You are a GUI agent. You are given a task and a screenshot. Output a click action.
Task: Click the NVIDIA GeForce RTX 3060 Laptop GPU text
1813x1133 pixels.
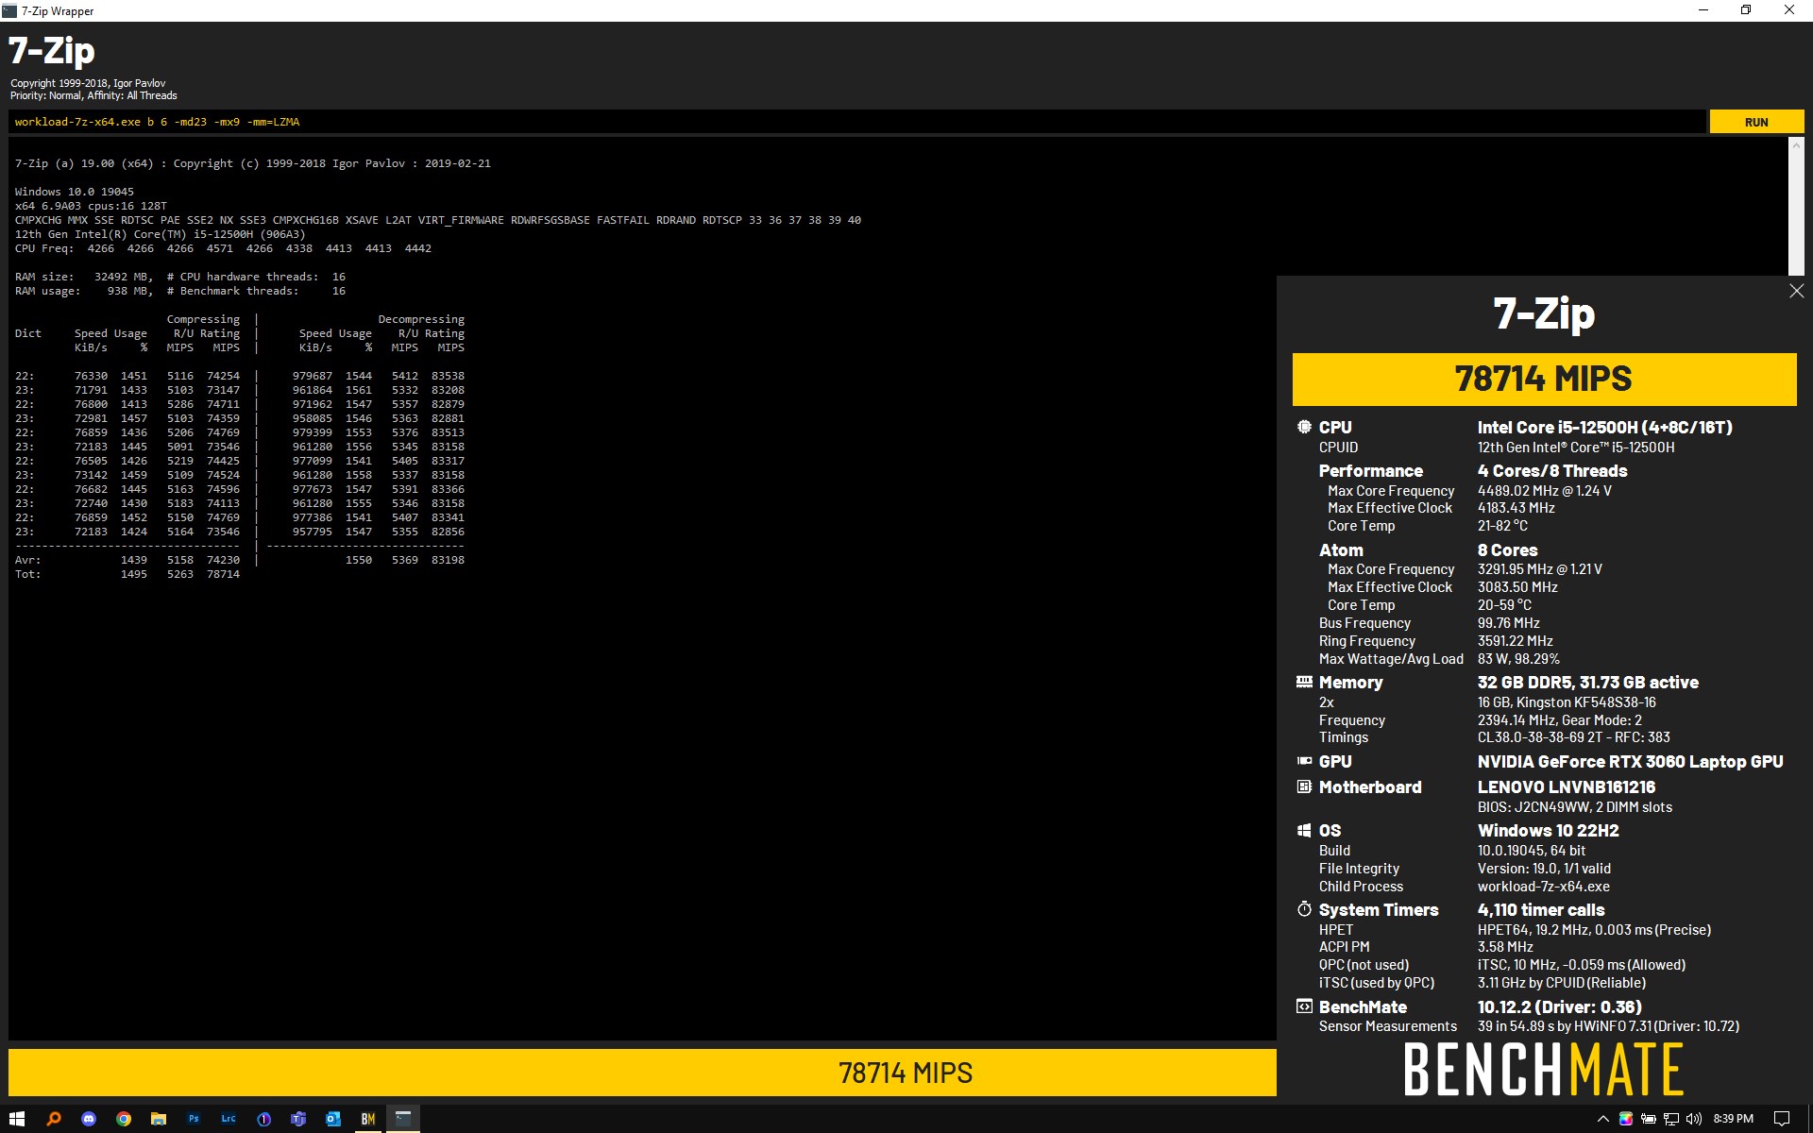[x=1631, y=761]
